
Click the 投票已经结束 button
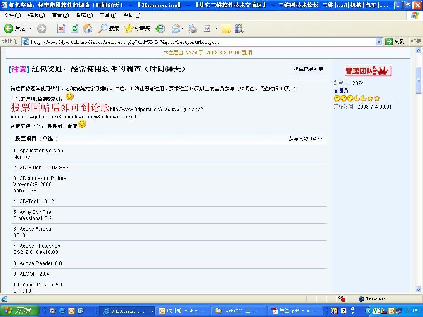(309, 69)
